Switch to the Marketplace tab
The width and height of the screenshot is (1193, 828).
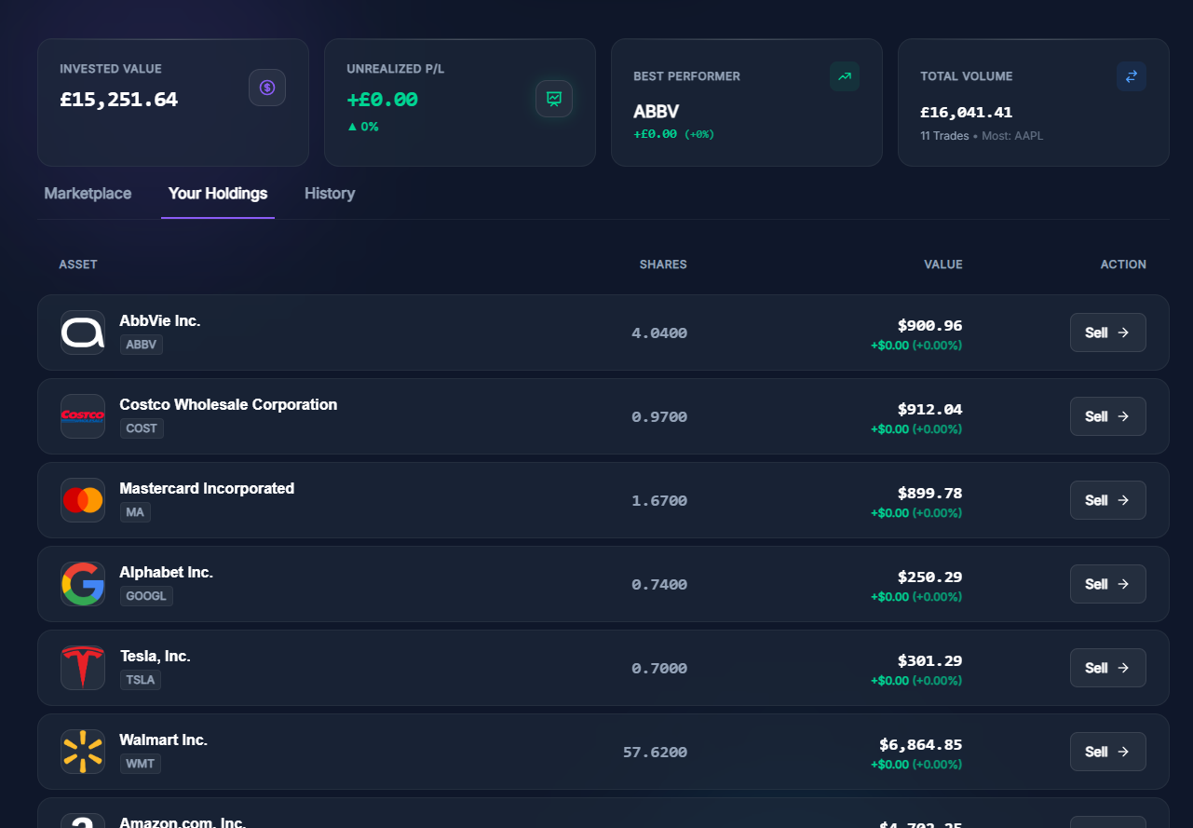pyautogui.click(x=88, y=194)
